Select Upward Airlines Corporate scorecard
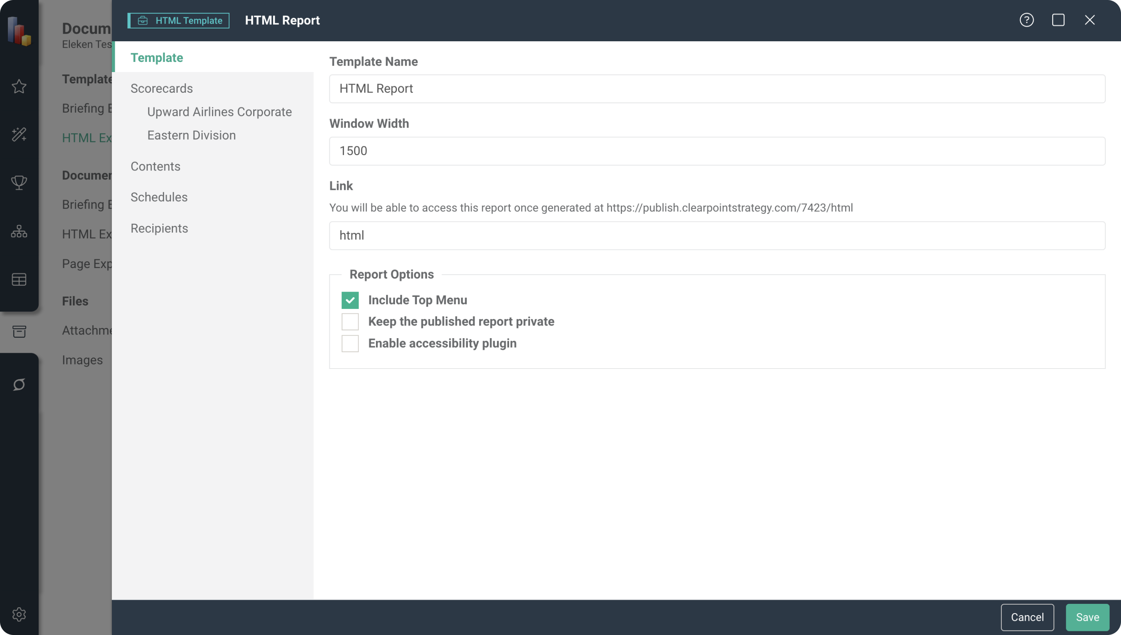Image resolution: width=1121 pixels, height=635 pixels. (219, 111)
